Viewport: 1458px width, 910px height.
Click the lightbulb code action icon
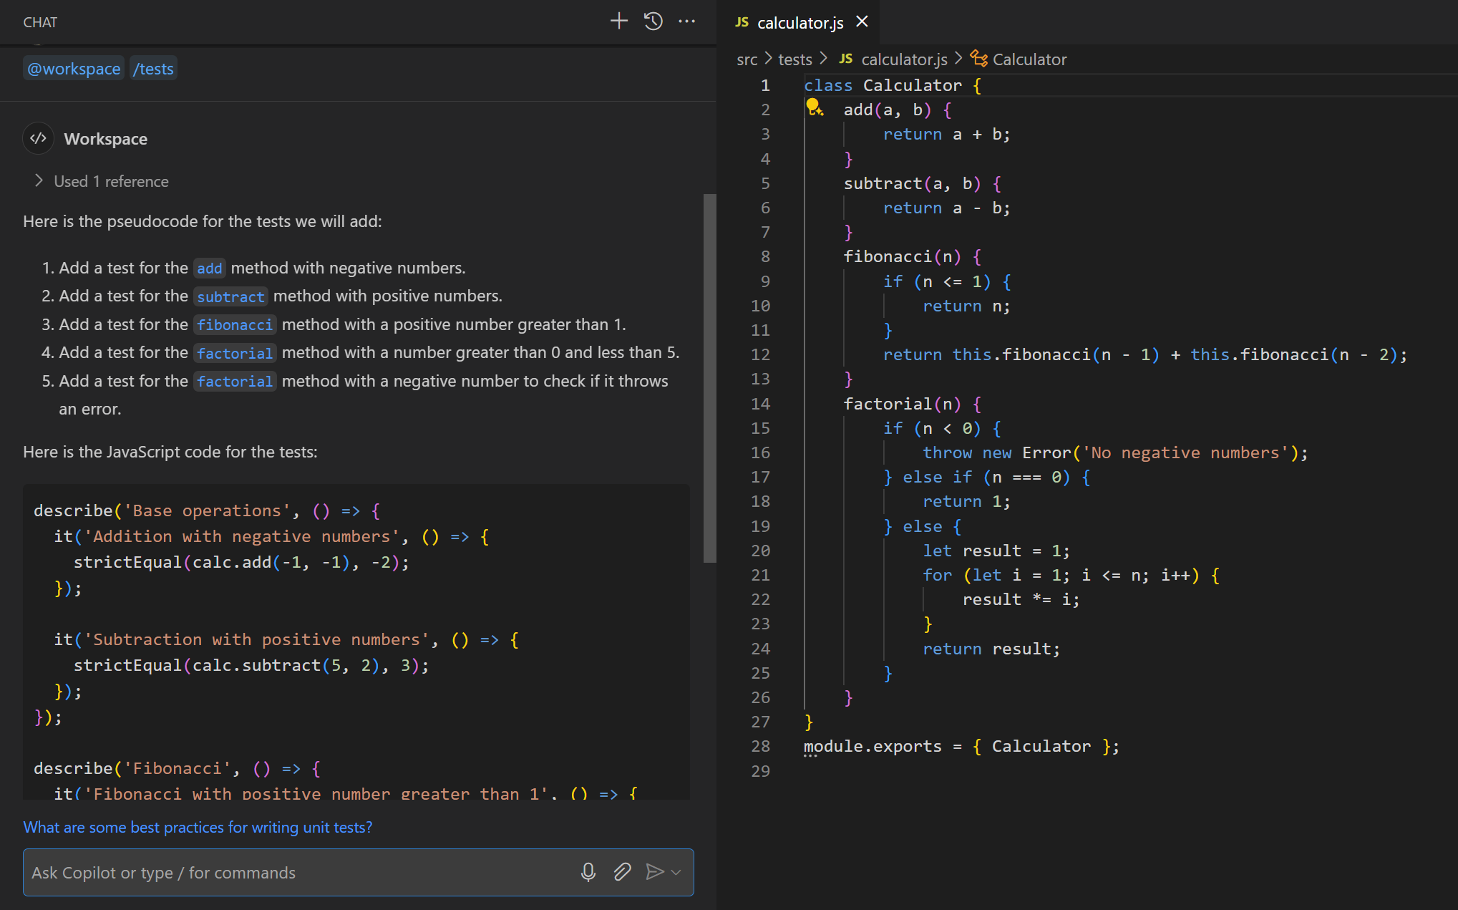pos(815,108)
